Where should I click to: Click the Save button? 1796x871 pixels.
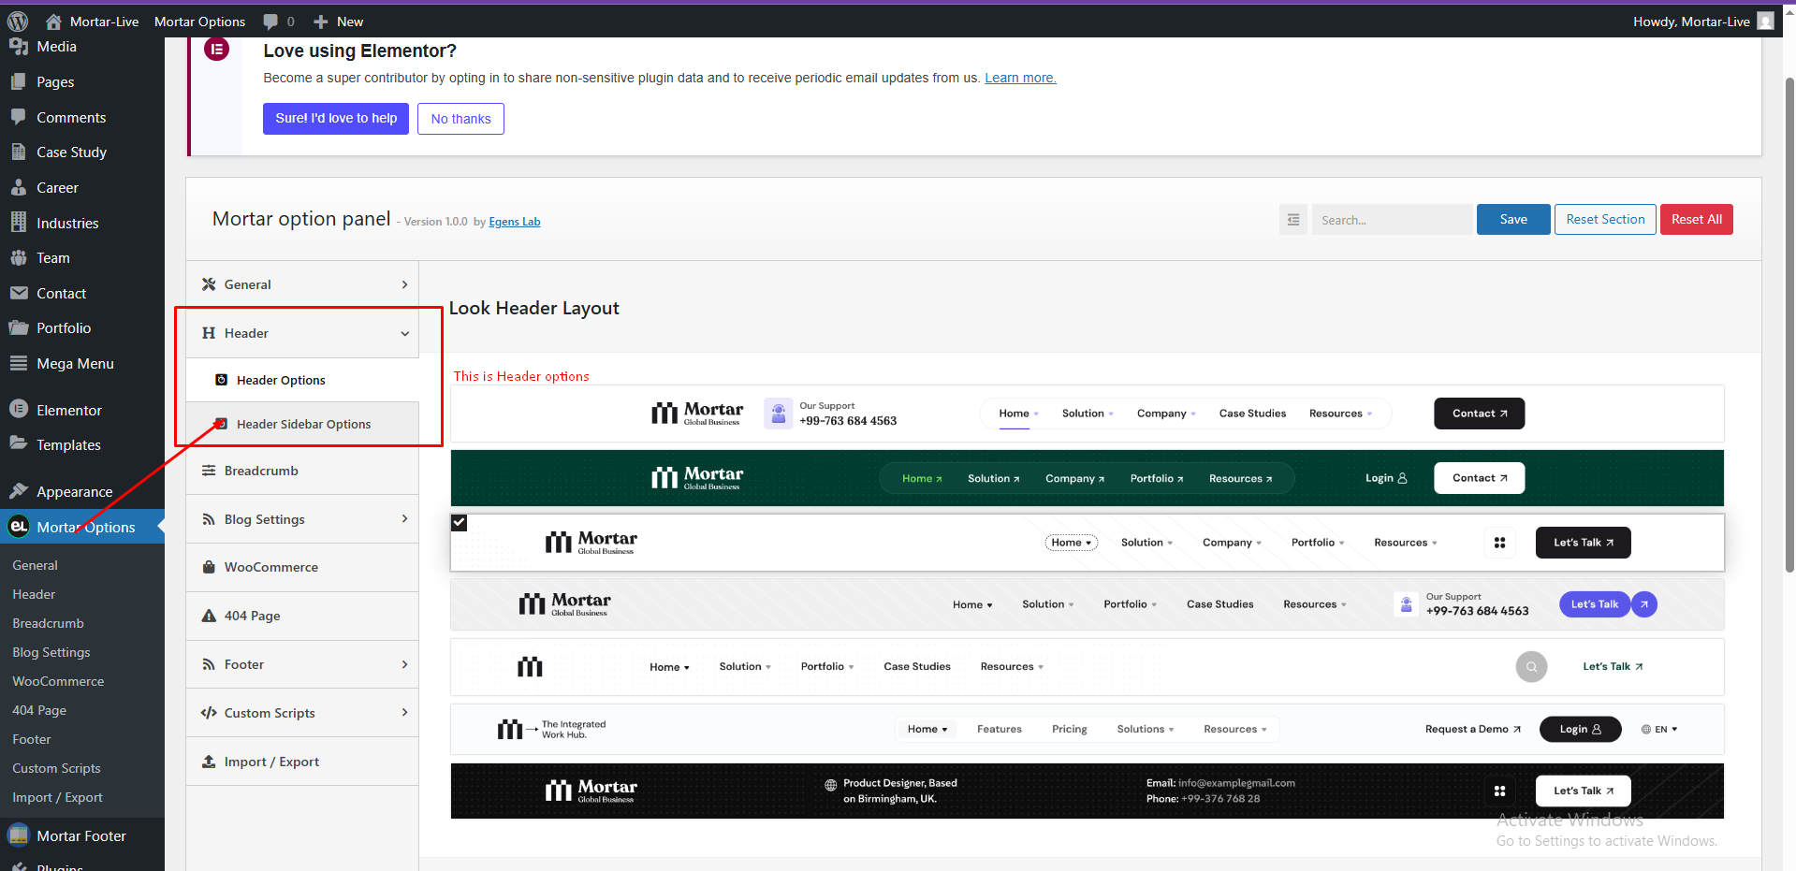click(x=1513, y=220)
